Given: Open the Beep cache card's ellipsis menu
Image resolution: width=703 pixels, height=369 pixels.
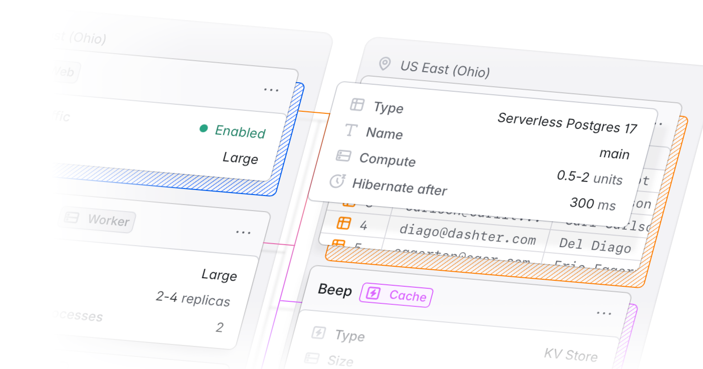Looking at the screenshot, I should 604,313.
